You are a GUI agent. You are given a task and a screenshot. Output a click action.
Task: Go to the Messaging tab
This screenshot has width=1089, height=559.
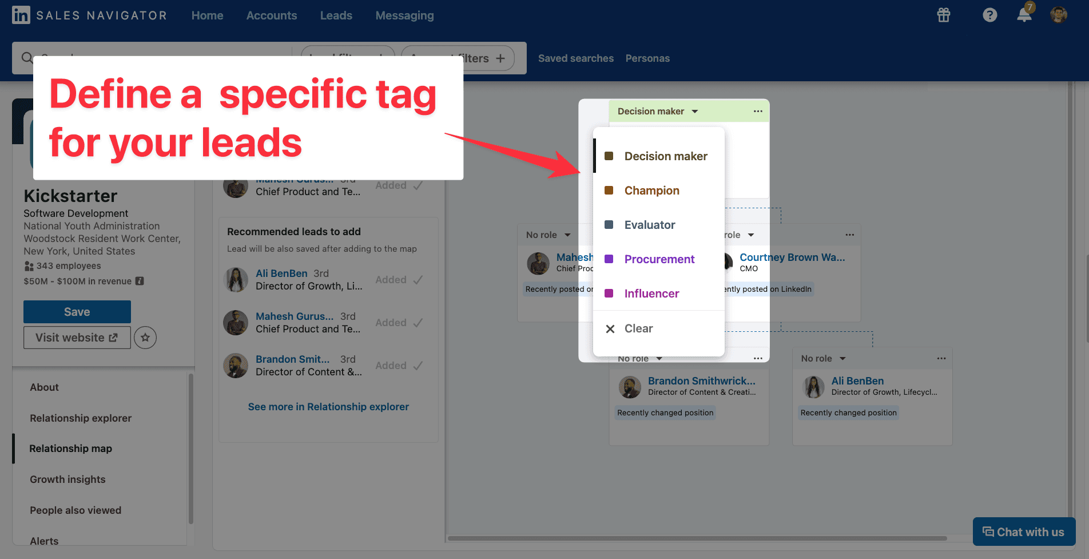pos(405,15)
